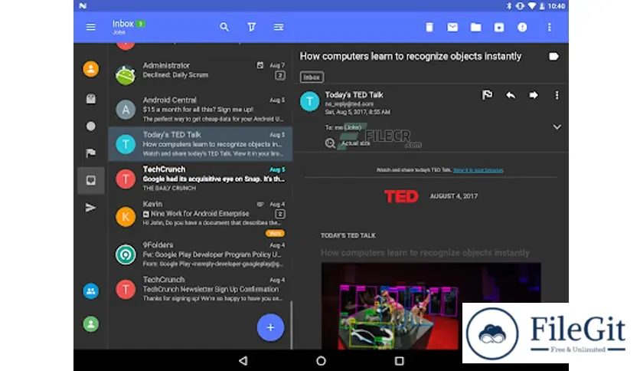Open the list view options icon
This screenshot has width=640, height=371.
pyautogui.click(x=279, y=27)
